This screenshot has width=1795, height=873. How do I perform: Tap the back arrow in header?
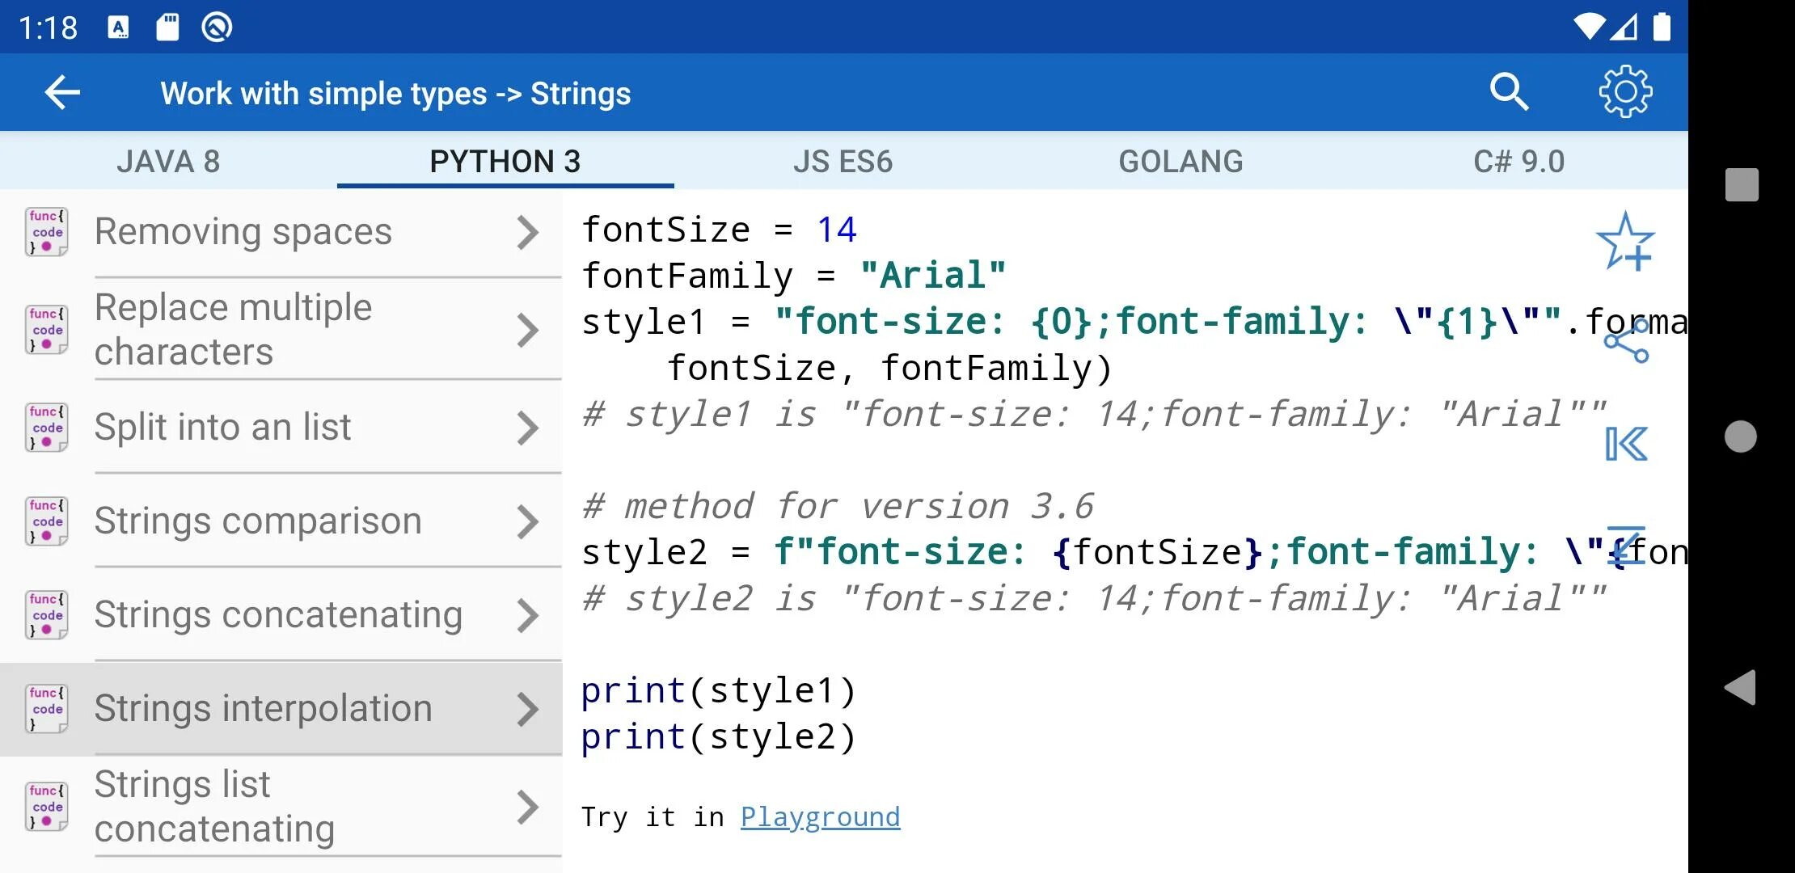tap(62, 93)
